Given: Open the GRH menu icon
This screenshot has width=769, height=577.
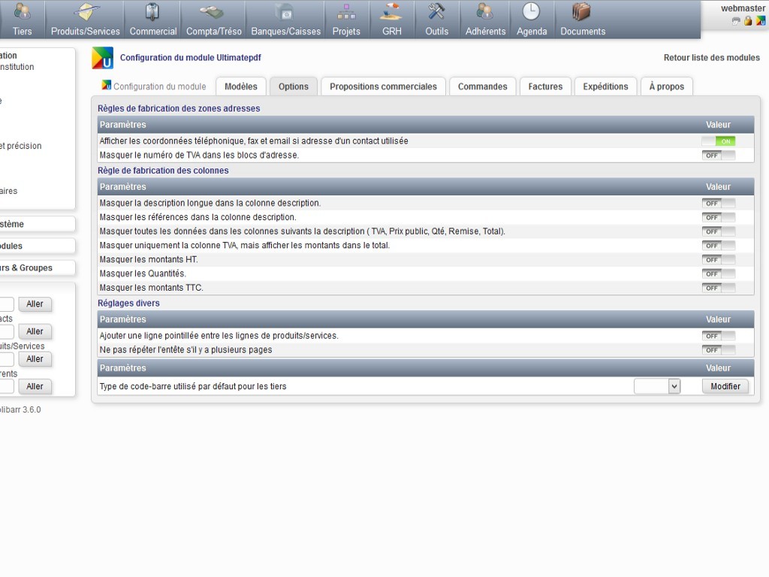Looking at the screenshot, I should pyautogui.click(x=391, y=12).
